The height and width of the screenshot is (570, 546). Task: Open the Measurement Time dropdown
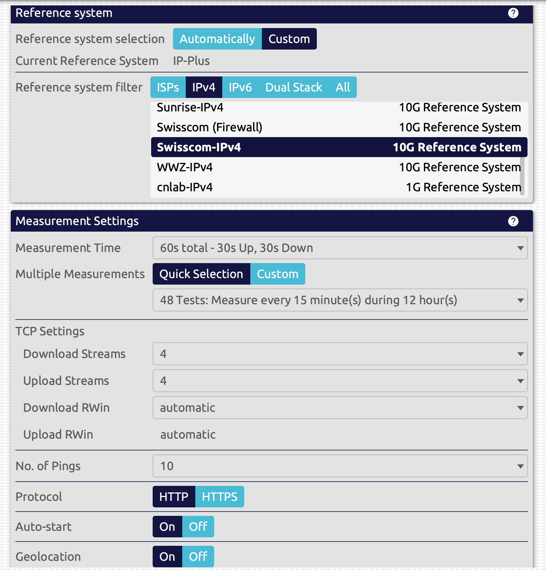pyautogui.click(x=340, y=248)
